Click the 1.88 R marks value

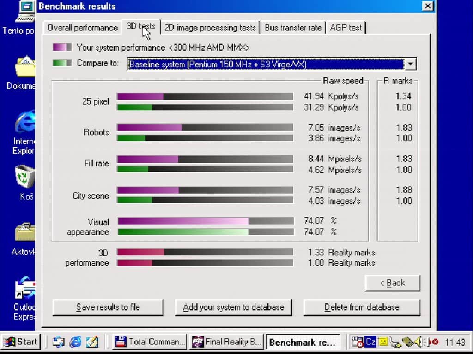point(404,190)
